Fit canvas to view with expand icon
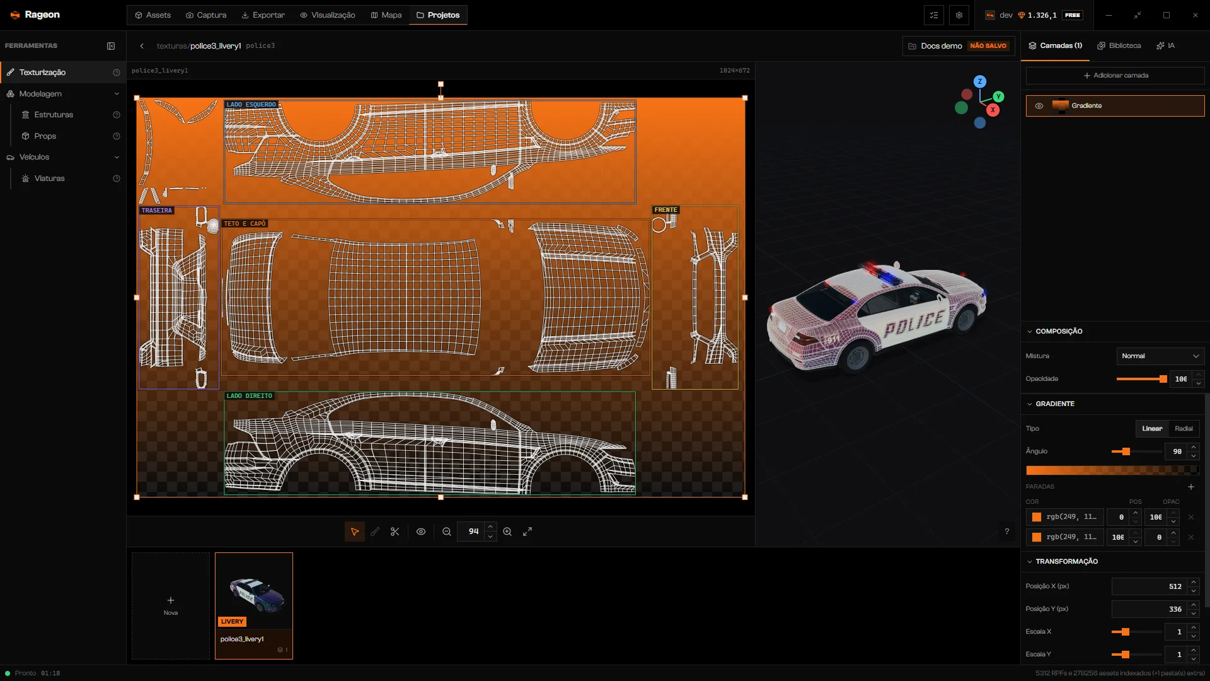The width and height of the screenshot is (1210, 681). click(527, 532)
